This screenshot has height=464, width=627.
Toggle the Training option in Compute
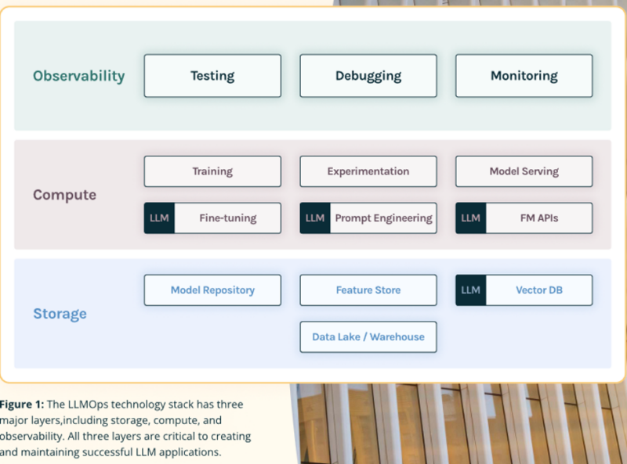click(x=212, y=171)
